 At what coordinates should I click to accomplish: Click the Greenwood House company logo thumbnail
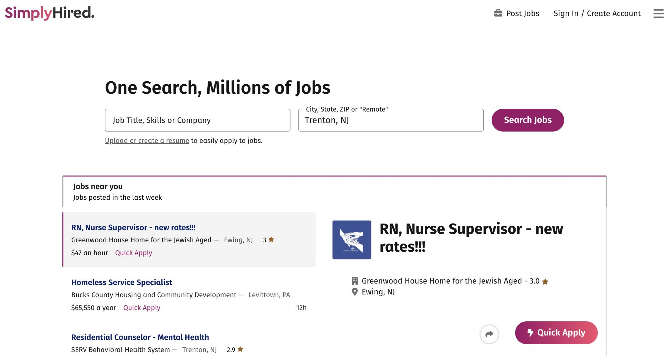(352, 240)
